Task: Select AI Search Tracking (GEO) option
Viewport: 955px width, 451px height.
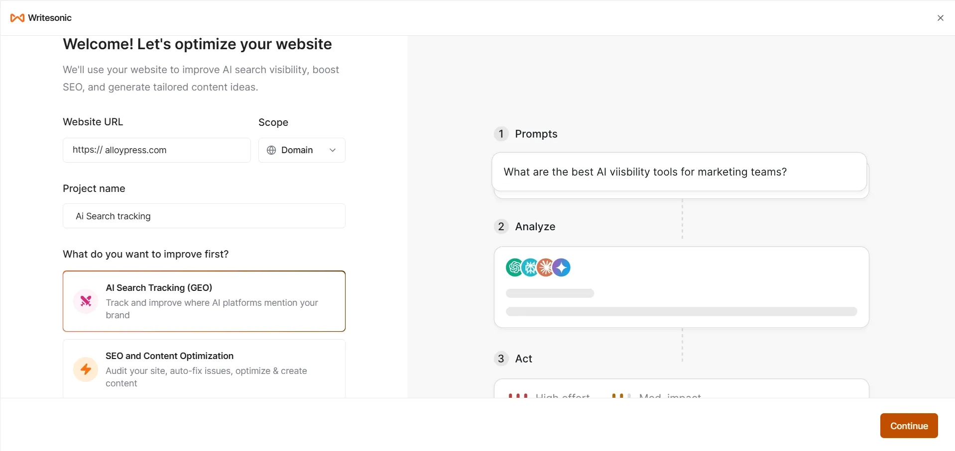Action: pos(204,301)
